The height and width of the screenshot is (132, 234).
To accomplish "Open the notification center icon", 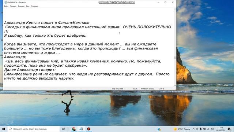I will click(x=229, y=129).
